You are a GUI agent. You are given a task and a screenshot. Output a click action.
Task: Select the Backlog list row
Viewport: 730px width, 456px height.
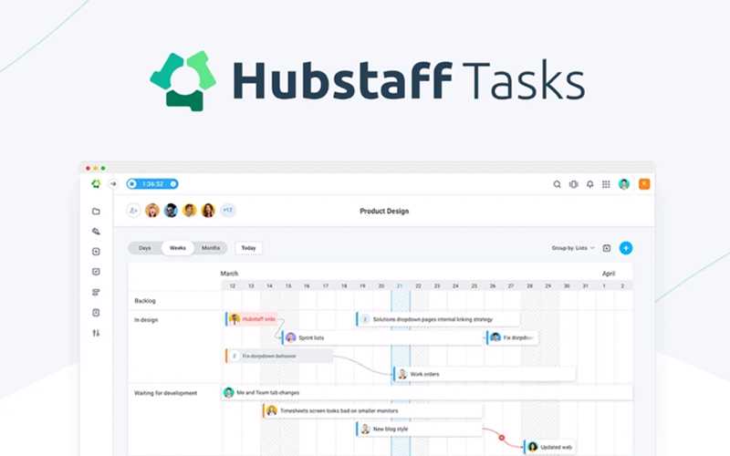coord(145,301)
